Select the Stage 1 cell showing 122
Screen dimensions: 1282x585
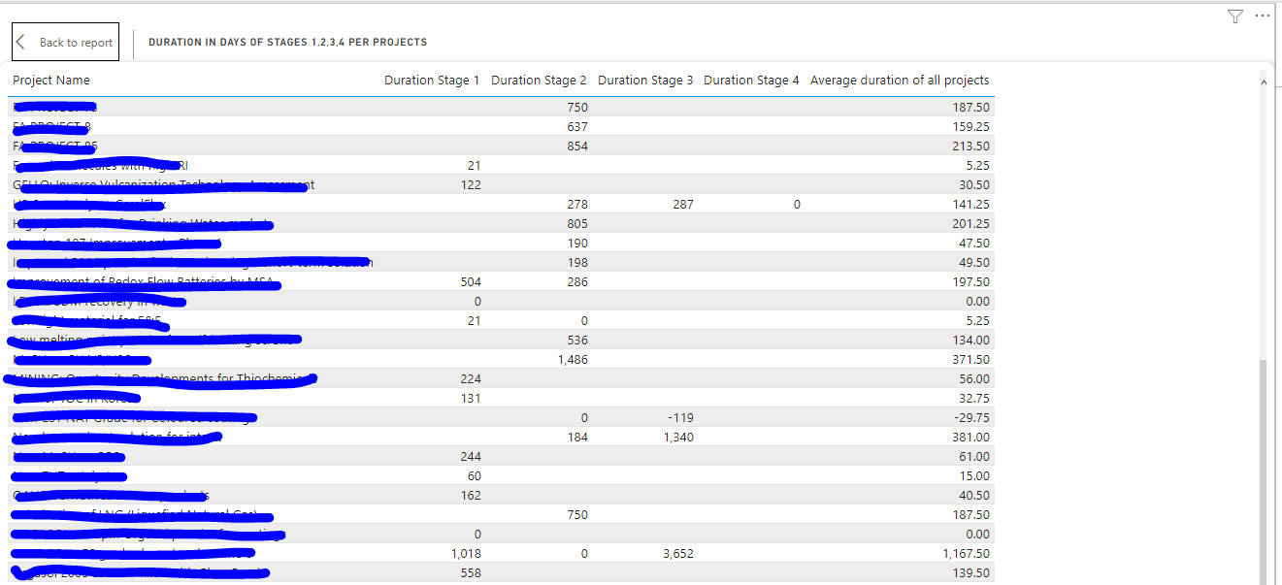[471, 185]
